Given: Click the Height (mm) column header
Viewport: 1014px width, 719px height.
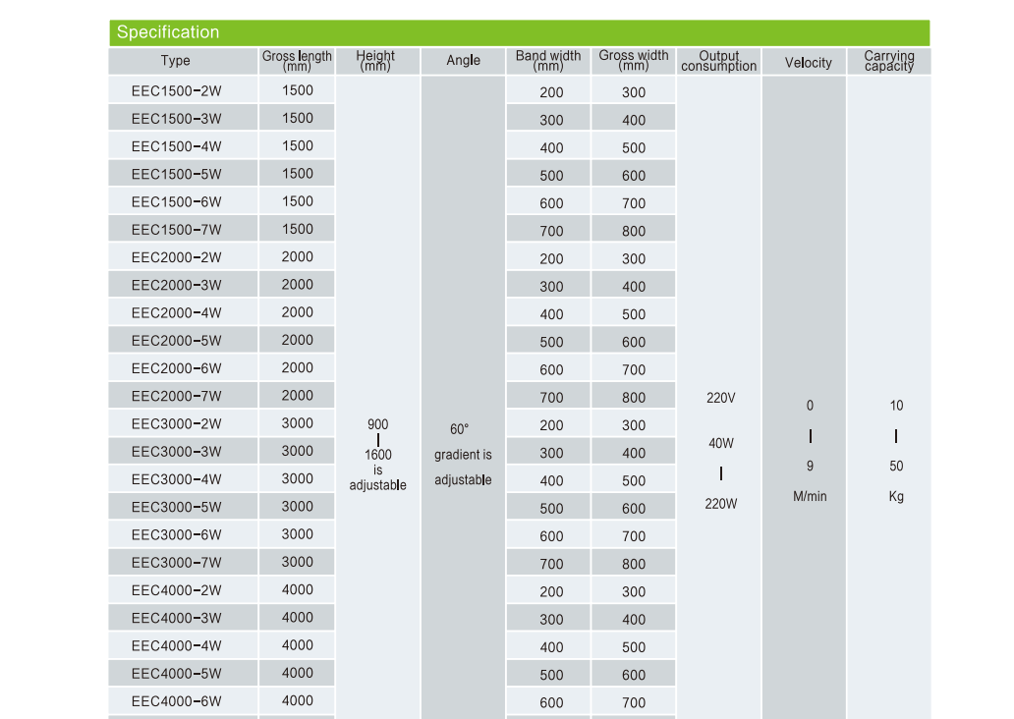Looking at the screenshot, I should tap(376, 61).
